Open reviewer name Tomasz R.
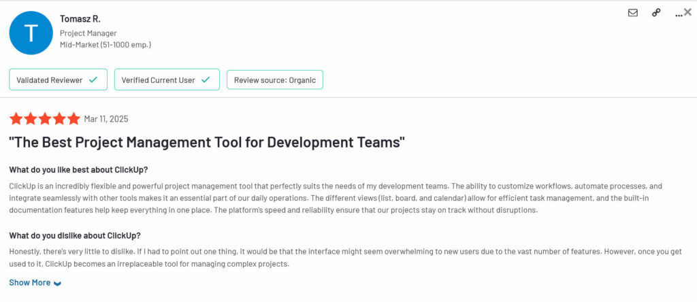 (x=80, y=18)
